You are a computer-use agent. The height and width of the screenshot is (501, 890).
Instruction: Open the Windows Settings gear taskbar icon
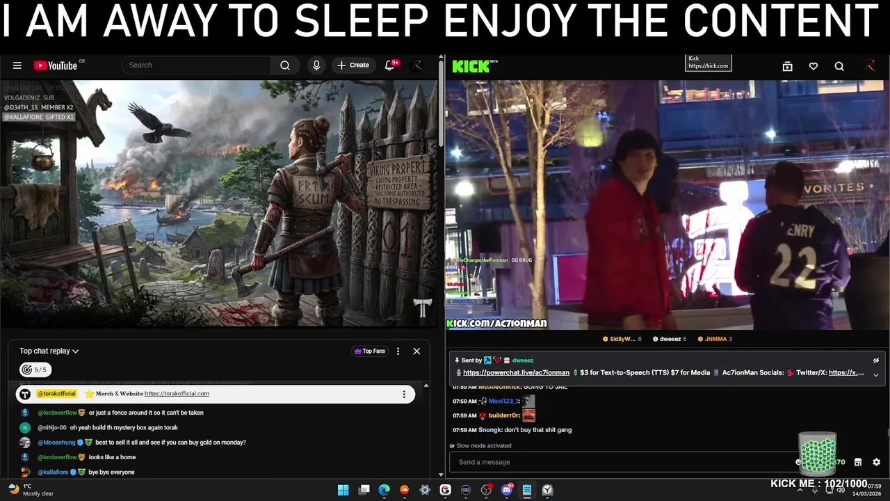click(425, 490)
